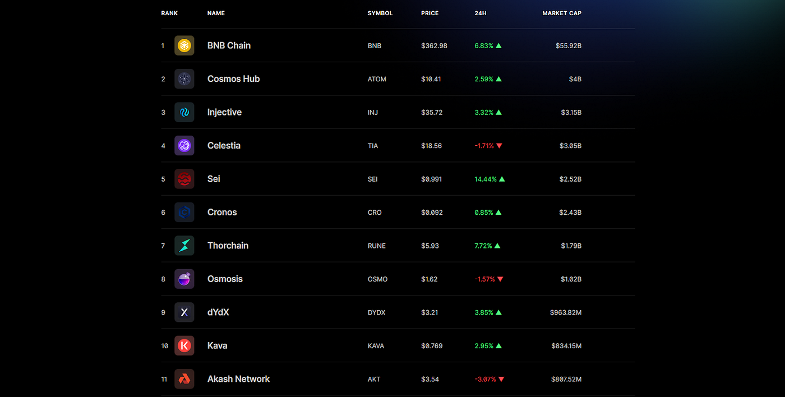
Task: Sort by the 24H column header
Action: tap(481, 13)
